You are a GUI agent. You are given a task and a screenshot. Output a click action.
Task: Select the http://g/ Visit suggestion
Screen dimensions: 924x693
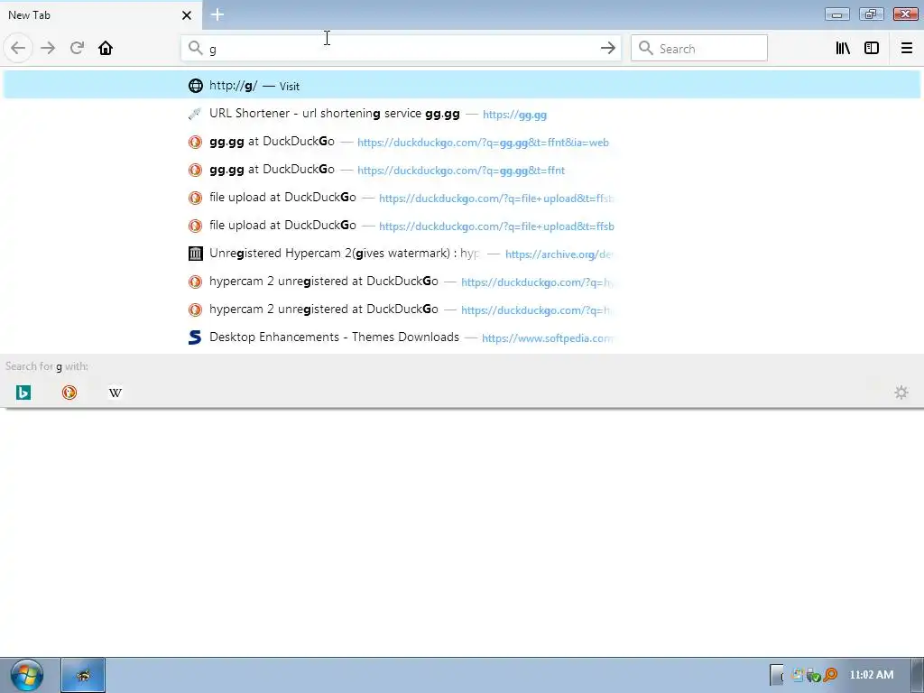462,86
